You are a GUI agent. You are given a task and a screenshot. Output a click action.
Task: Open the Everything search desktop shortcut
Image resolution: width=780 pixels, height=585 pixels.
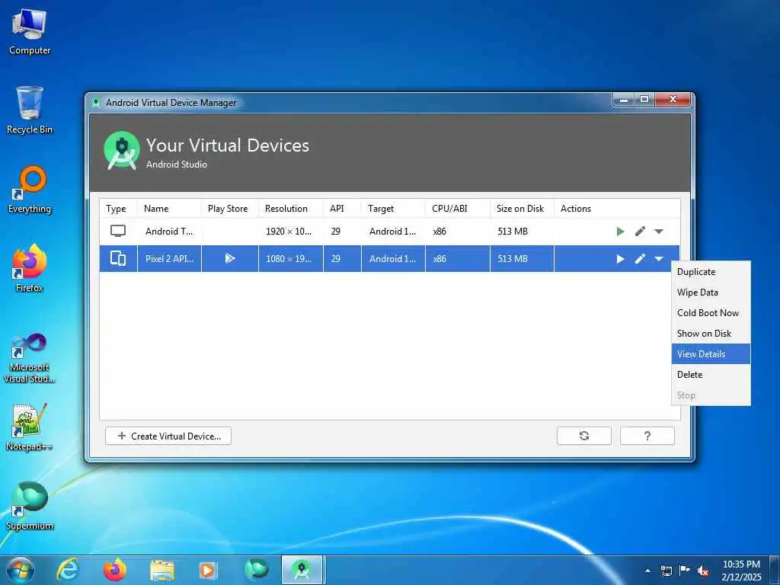(30, 190)
